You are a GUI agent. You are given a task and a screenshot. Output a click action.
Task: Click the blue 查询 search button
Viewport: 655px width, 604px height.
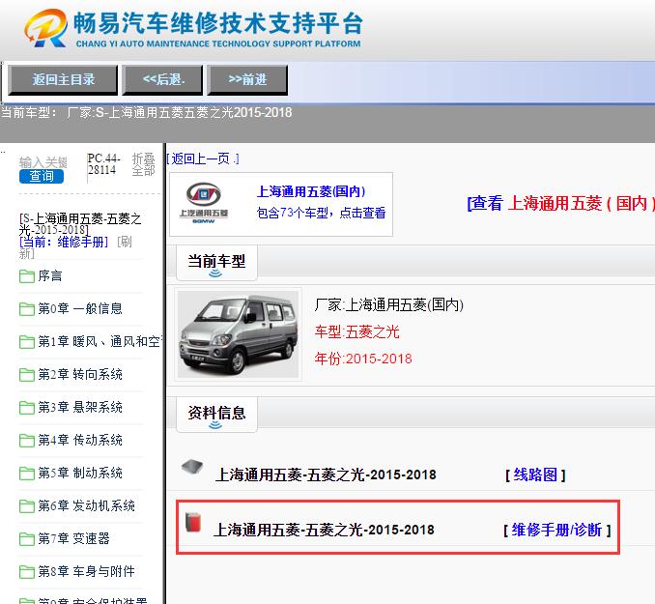coord(42,176)
